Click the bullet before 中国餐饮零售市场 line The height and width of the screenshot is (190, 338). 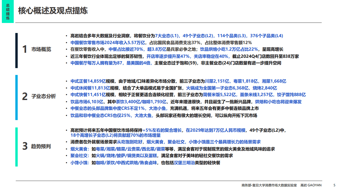coord(66,42)
